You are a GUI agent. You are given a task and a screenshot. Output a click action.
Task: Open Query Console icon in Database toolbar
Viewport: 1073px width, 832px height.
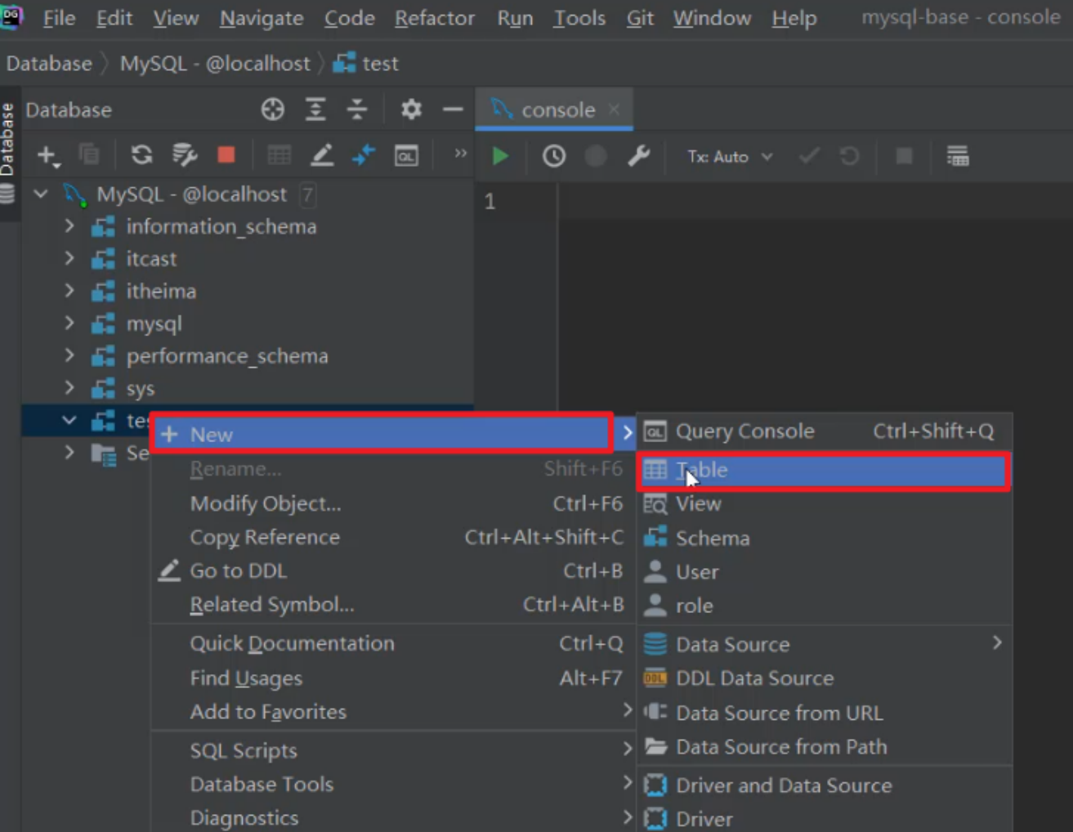click(406, 155)
